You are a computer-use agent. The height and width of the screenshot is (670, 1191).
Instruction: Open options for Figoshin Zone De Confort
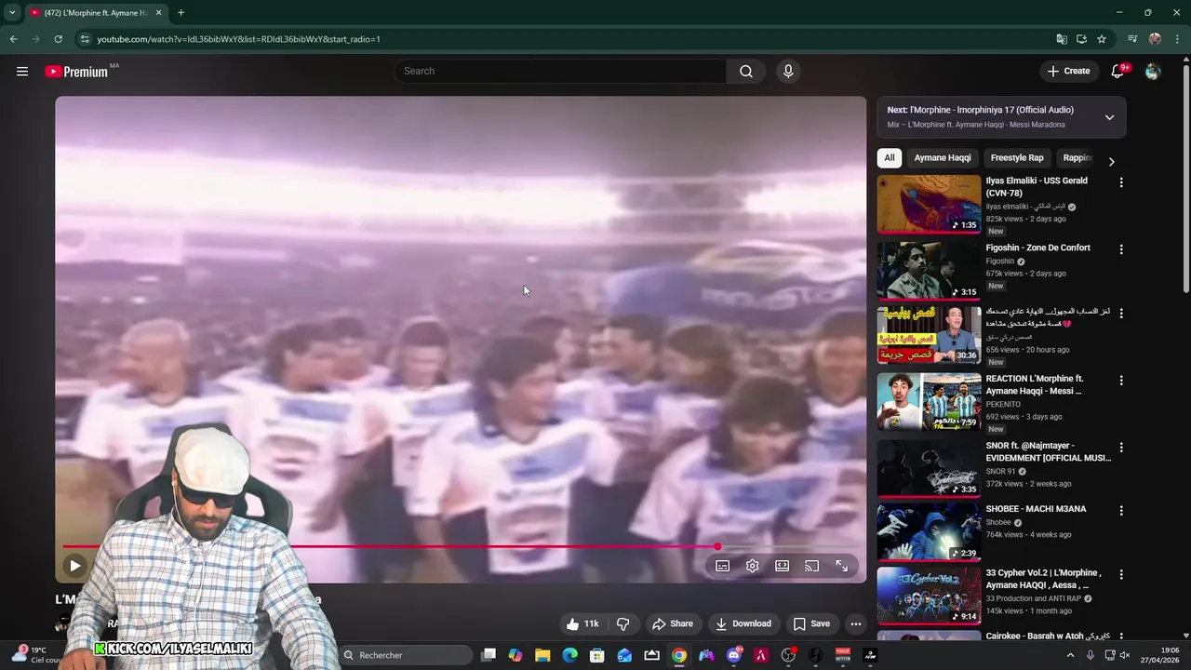point(1121,249)
